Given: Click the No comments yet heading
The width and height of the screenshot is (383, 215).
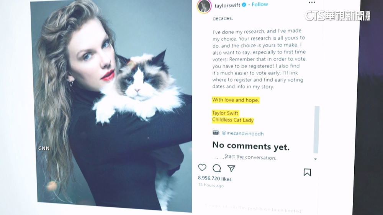Looking at the screenshot, I should [251, 145].
